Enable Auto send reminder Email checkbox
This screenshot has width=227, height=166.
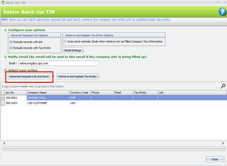coord(65,41)
